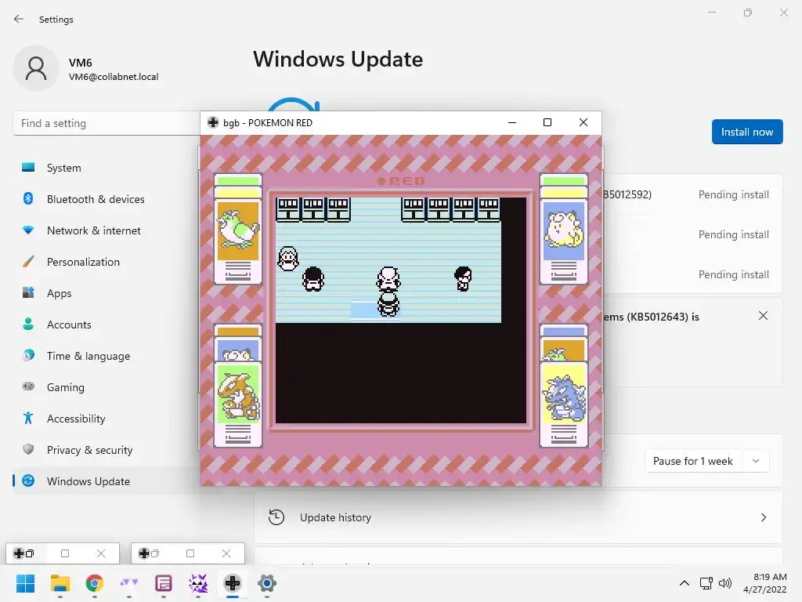Expand the pause duration chevron
Screen dimensions: 802x602
(x=756, y=461)
